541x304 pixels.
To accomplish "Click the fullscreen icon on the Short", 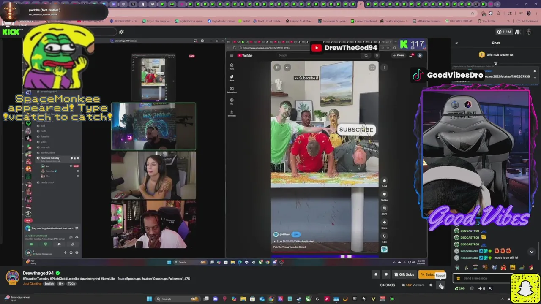I will click(x=372, y=68).
